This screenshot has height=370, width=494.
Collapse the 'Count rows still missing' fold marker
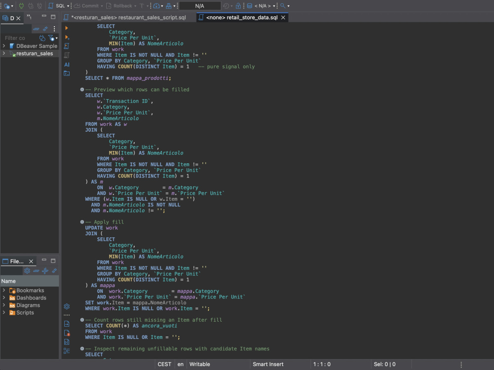[x=82, y=320]
